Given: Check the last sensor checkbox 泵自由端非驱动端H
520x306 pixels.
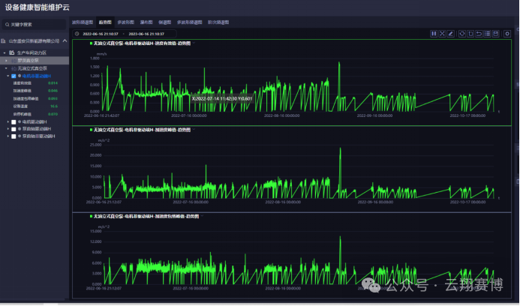Looking at the screenshot, I should [x=14, y=136].
